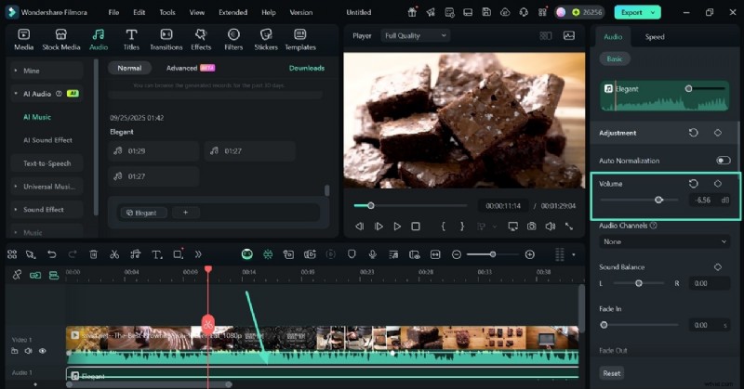This screenshot has height=389, width=744.
Task: Toggle green AI smart button in timeline toolbar
Action: (247, 254)
